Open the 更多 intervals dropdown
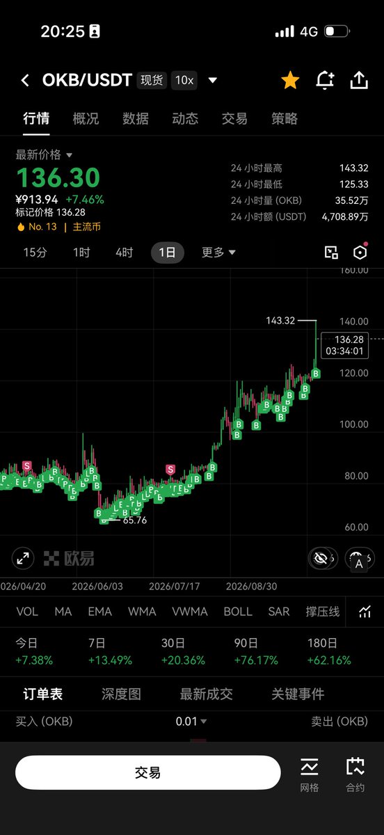 [219, 253]
